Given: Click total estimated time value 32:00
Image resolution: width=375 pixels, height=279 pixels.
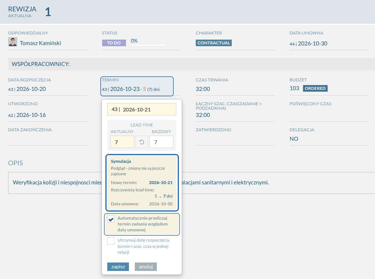Looking at the screenshot, I should click(x=203, y=115).
